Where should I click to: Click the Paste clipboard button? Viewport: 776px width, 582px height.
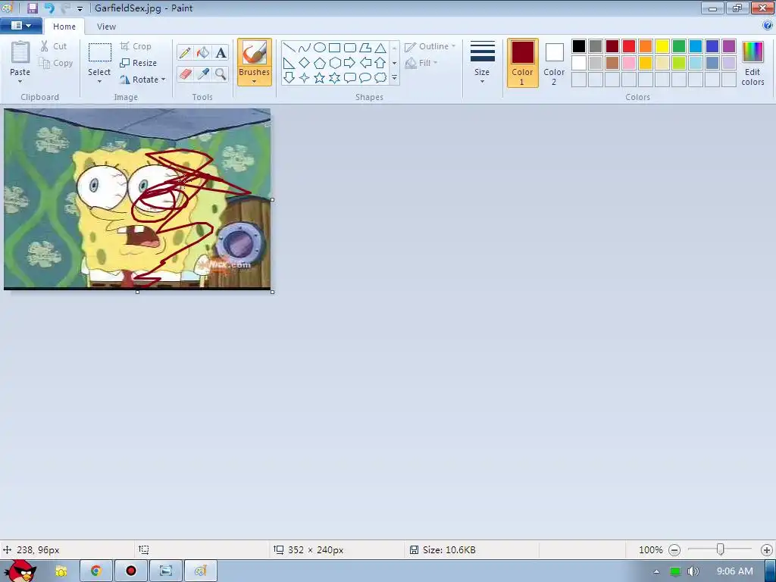(x=20, y=53)
